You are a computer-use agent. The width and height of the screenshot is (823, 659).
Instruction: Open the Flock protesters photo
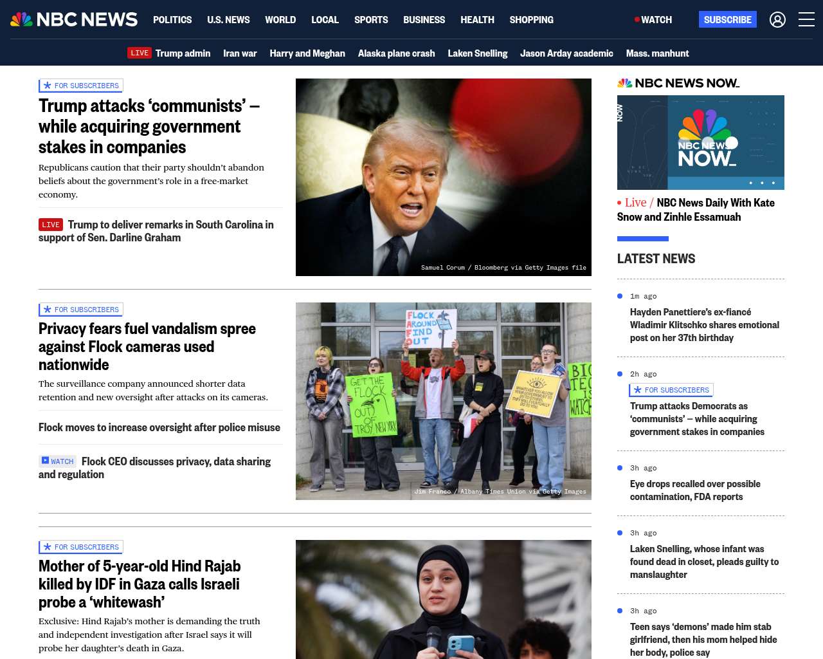coord(444,401)
